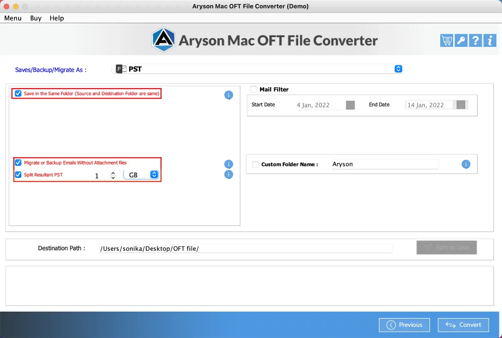Click the Previous button

click(x=404, y=325)
